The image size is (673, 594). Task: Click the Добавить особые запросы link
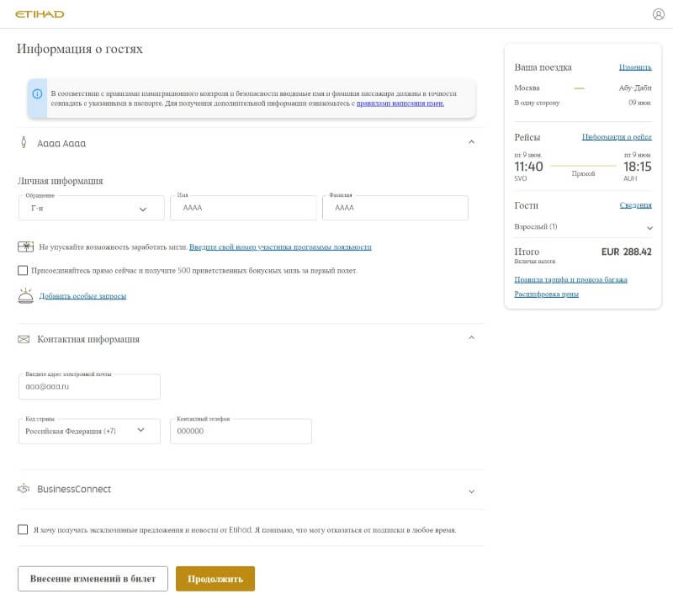click(x=82, y=296)
